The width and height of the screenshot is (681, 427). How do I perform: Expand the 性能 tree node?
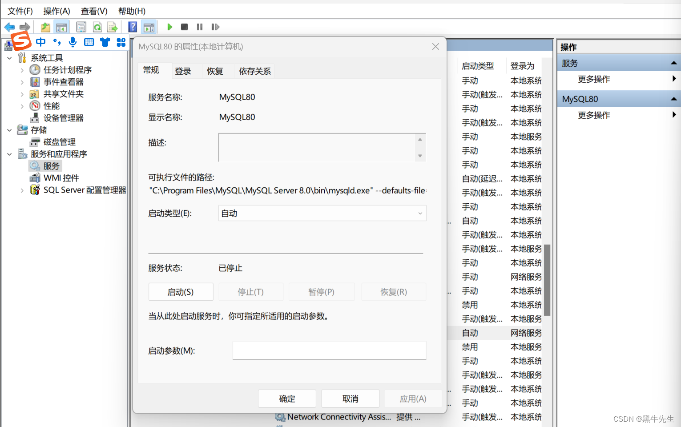click(x=22, y=106)
